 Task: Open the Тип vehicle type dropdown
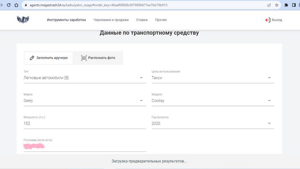coord(85,78)
